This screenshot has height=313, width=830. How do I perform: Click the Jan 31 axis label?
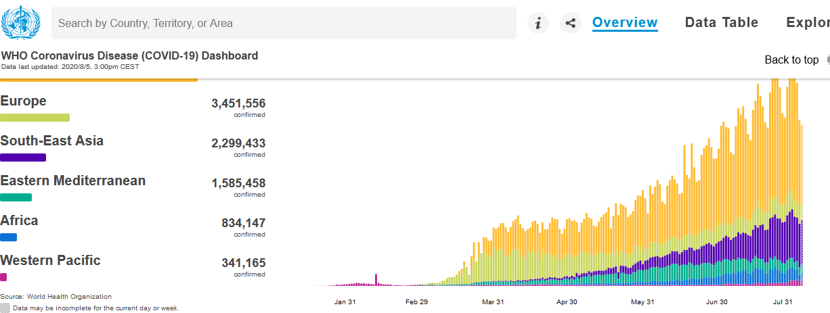pos(345,302)
